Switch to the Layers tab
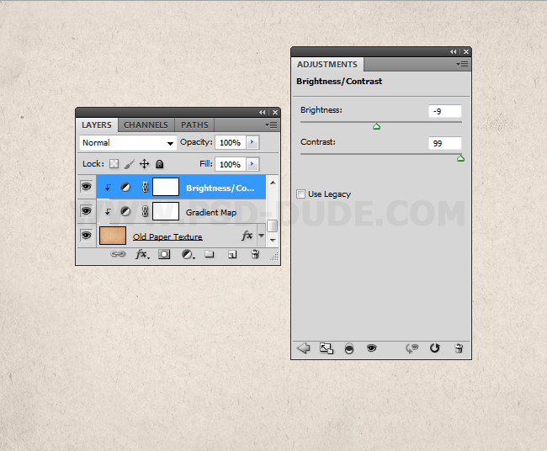 [97, 125]
